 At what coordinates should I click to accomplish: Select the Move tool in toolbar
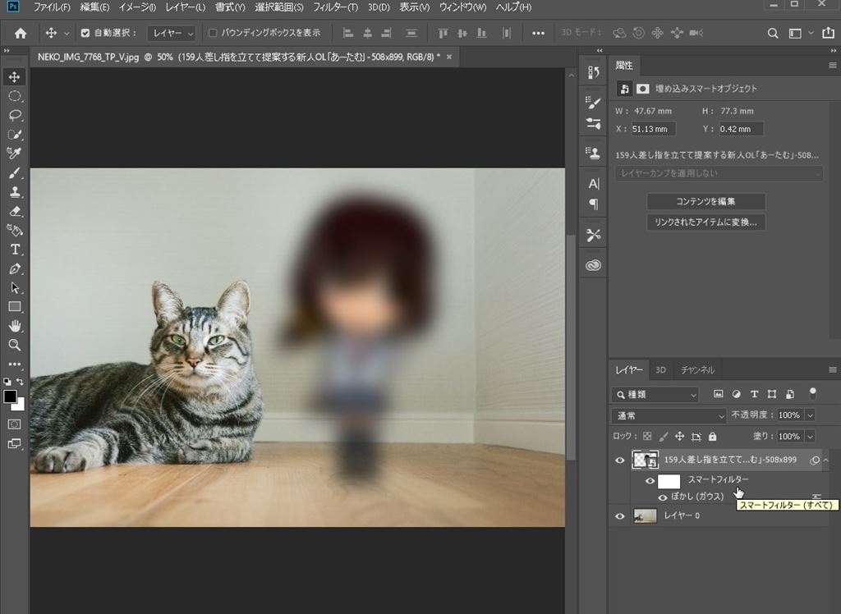tap(15, 77)
